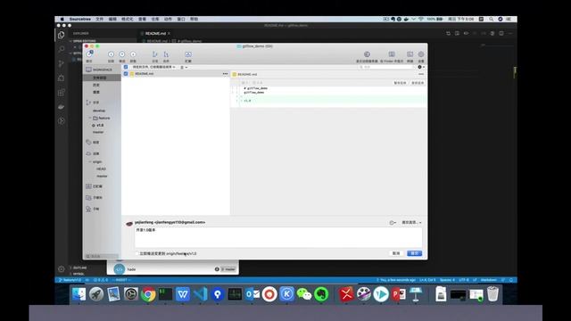The image size is (571, 321).
Task: Click the Show in Finder toolbar icon
Action: 392,54
